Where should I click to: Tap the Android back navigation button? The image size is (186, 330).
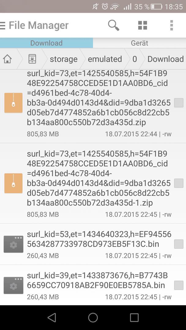click(52, 317)
